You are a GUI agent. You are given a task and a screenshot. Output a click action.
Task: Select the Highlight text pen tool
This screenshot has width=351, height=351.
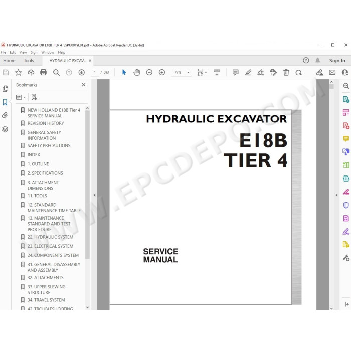point(248,72)
